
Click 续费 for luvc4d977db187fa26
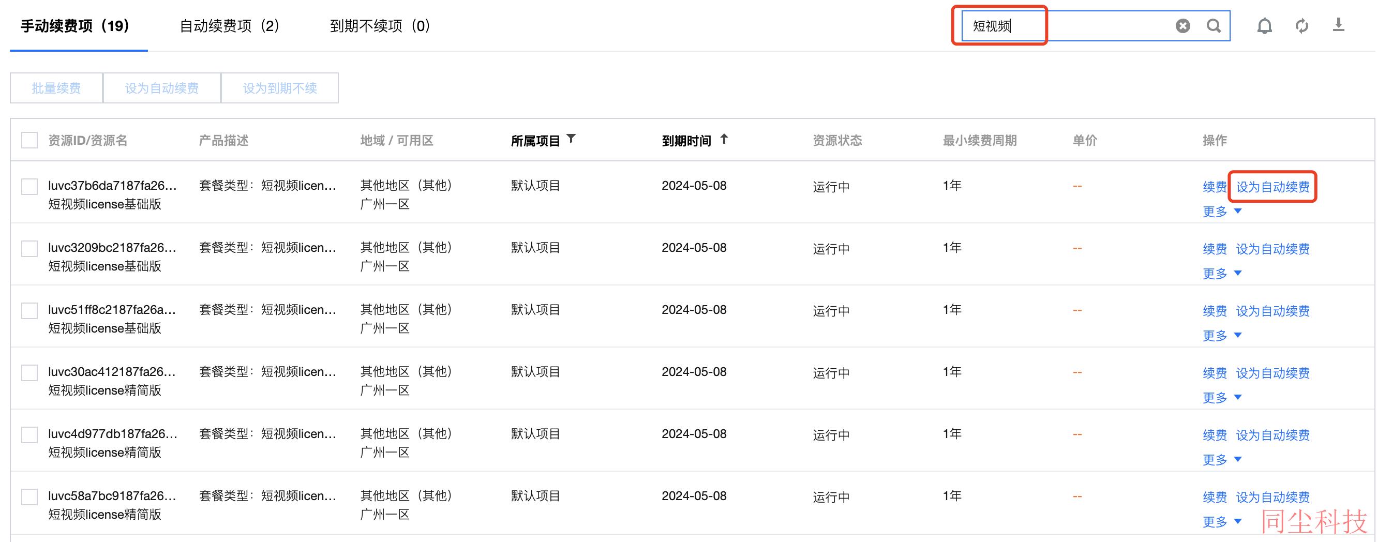click(1215, 434)
